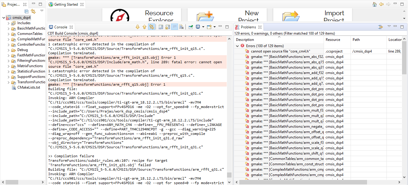Click the Getting Started tab icon
Screen dimensions: 408x185
pyautogui.click(x=51, y=4)
